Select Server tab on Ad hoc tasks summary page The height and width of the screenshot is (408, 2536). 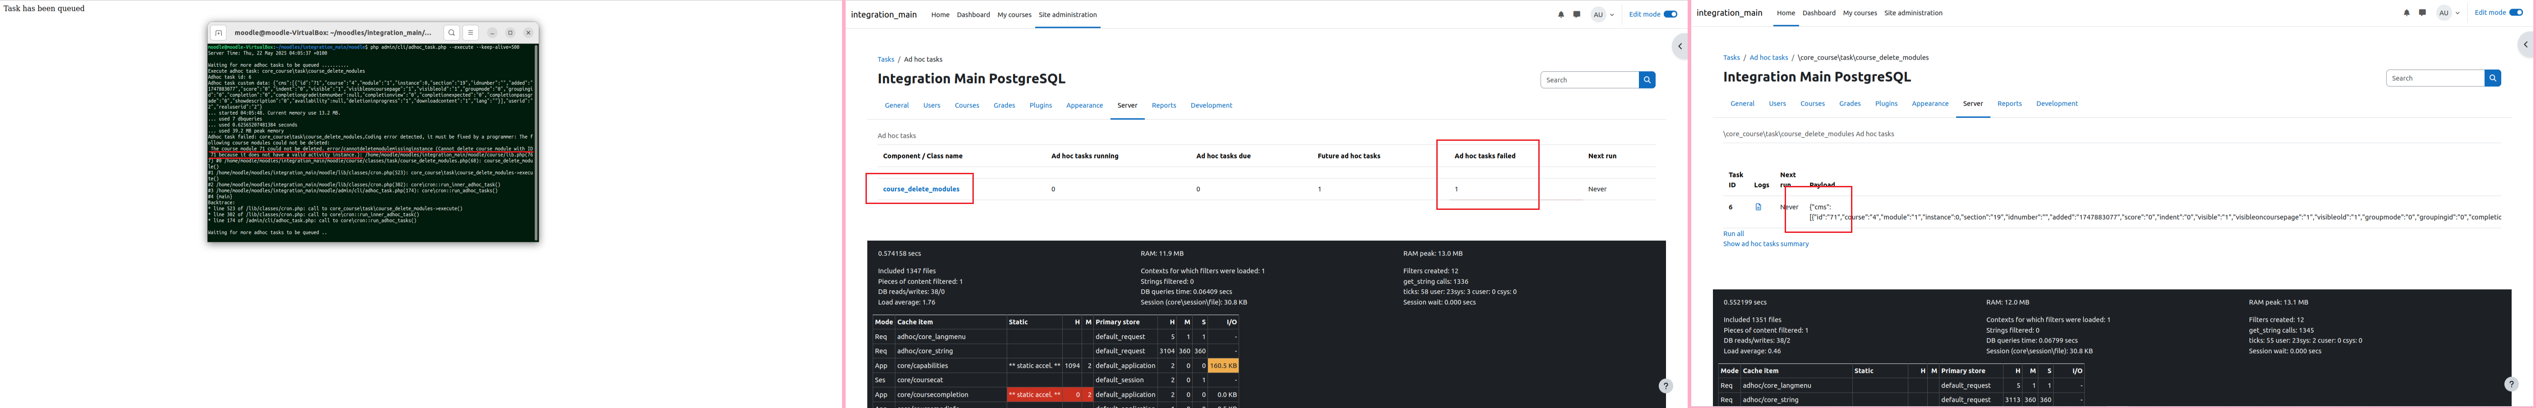(1127, 106)
